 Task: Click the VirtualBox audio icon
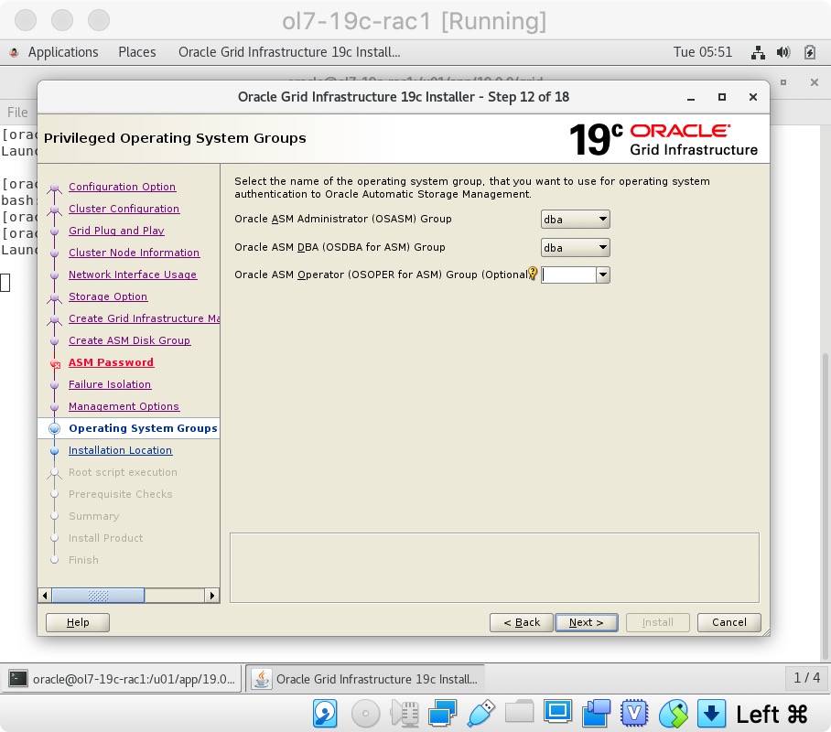coord(405,714)
